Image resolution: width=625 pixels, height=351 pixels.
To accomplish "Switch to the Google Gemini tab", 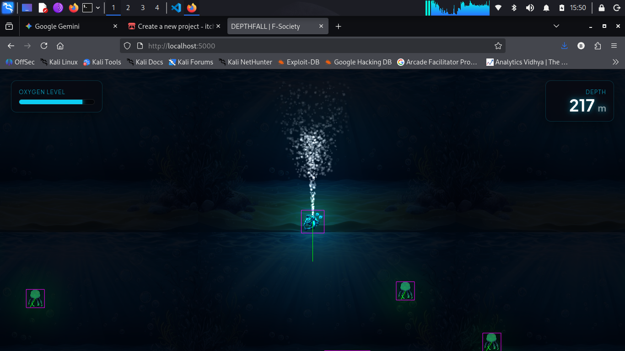I will tap(71, 27).
